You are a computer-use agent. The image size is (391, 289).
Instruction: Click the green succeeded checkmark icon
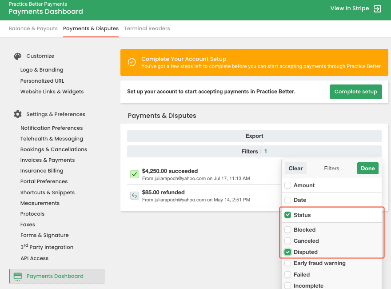(x=134, y=174)
